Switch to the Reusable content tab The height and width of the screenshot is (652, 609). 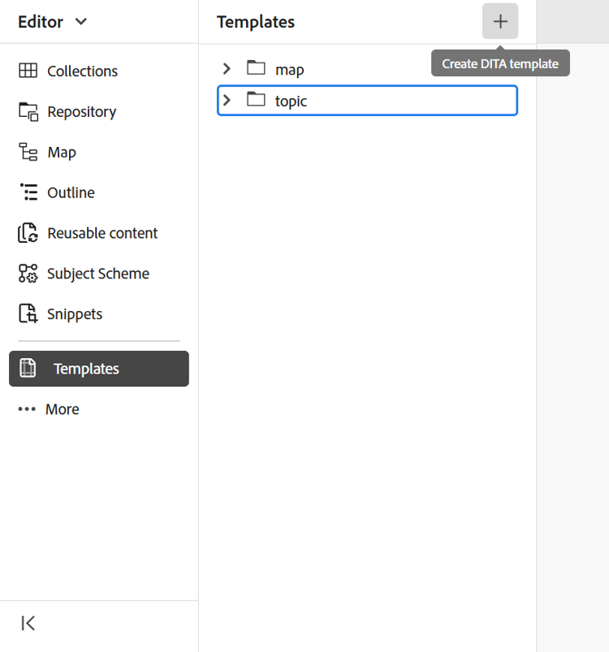[102, 233]
